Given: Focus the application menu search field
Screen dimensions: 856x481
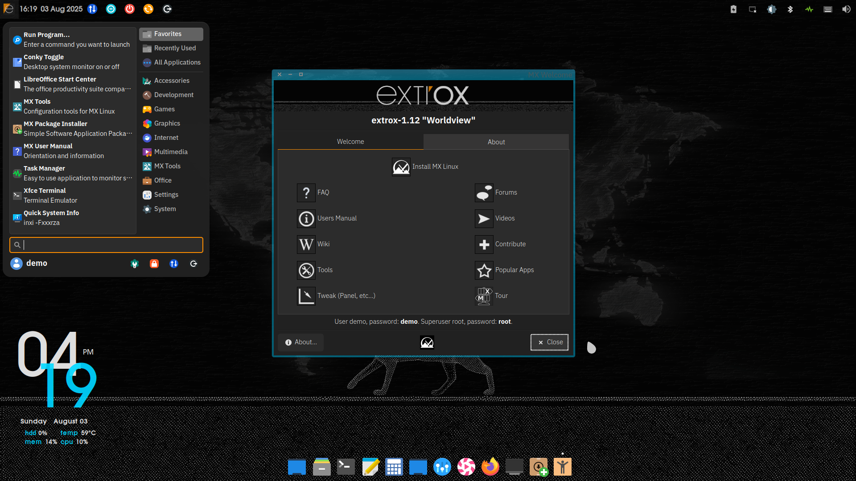Looking at the screenshot, I should click(x=106, y=245).
